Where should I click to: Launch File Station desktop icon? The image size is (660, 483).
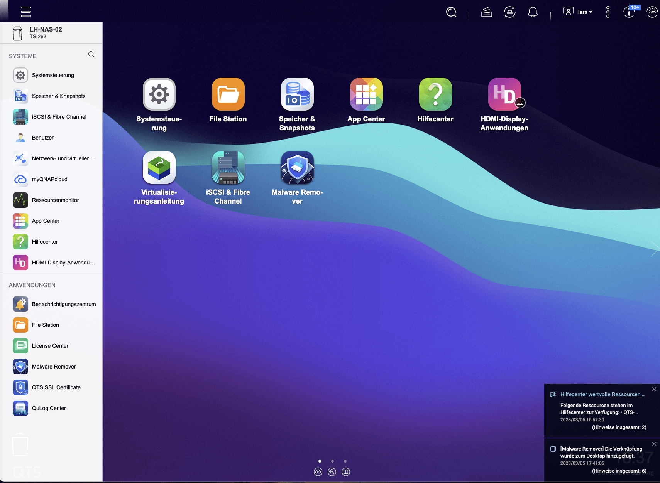click(x=228, y=94)
